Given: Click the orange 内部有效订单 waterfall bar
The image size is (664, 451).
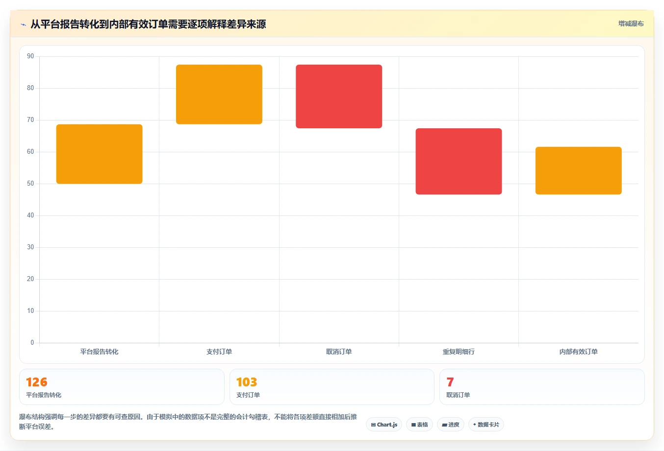Looking at the screenshot, I should coord(578,170).
